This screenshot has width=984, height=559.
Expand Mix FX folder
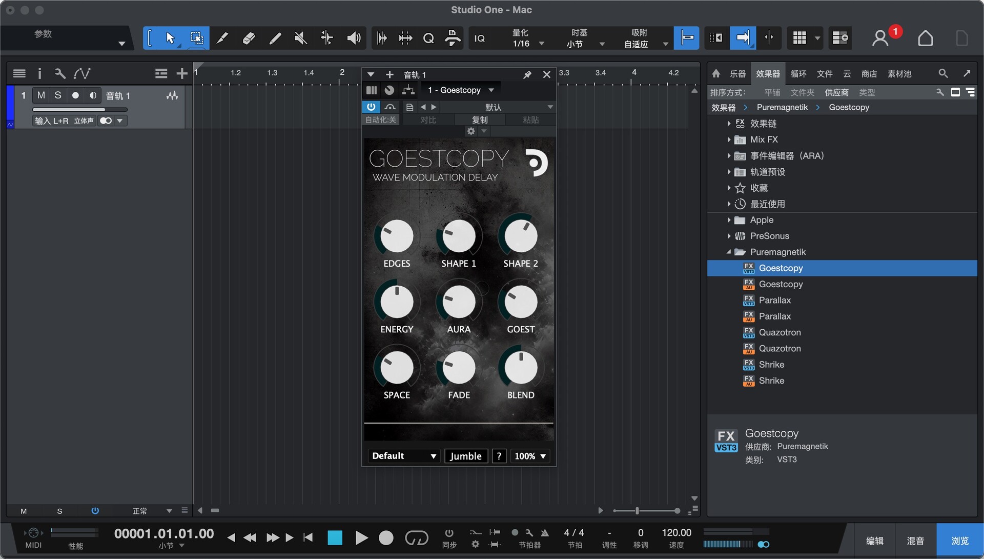pos(729,139)
